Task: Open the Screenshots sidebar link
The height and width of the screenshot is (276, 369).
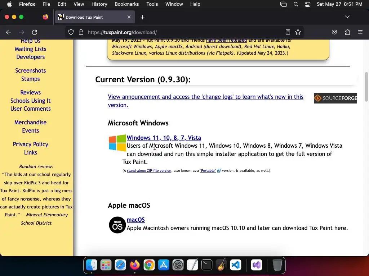Action: coord(30,71)
